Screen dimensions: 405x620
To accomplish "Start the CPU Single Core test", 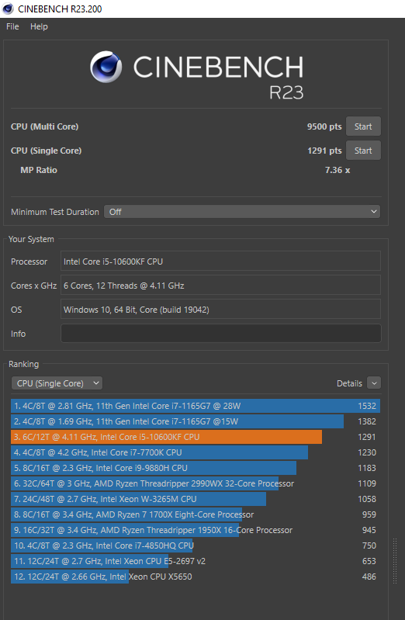I will [363, 151].
